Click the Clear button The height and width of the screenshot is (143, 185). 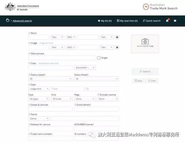click(x=152, y=81)
